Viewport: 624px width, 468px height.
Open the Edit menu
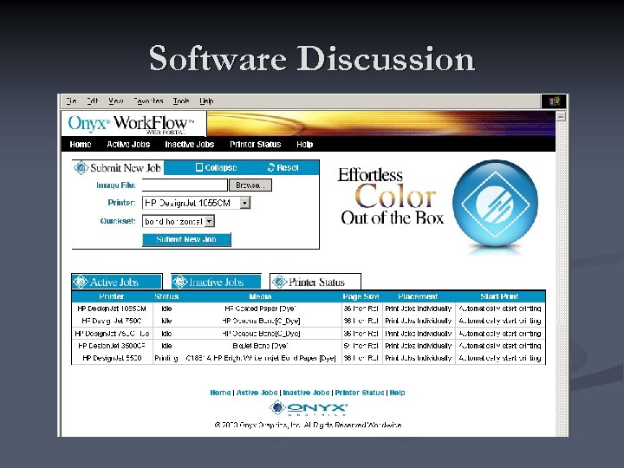coord(93,101)
